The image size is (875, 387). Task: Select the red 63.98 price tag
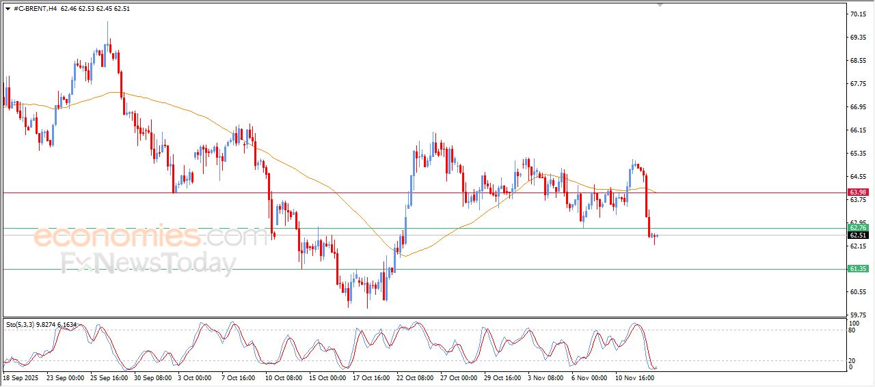(x=858, y=192)
